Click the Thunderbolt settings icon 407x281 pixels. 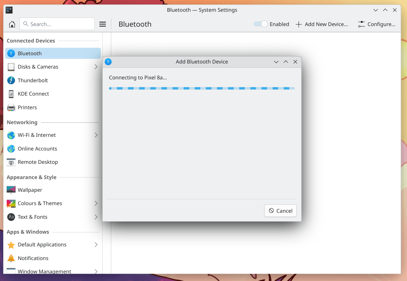tap(11, 80)
